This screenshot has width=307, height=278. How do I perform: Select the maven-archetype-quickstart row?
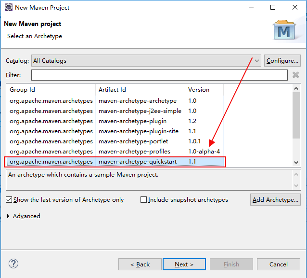point(115,162)
